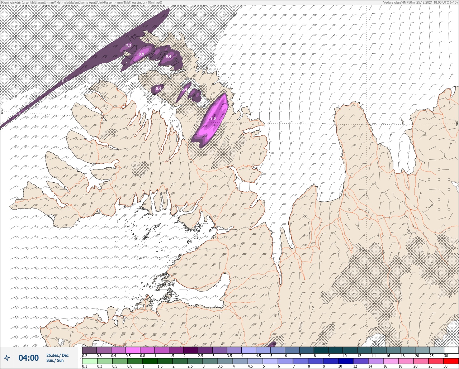The image size is (459, 369).
Task: Click the 1.6 snowfall value on the map
Action: coord(213,118)
